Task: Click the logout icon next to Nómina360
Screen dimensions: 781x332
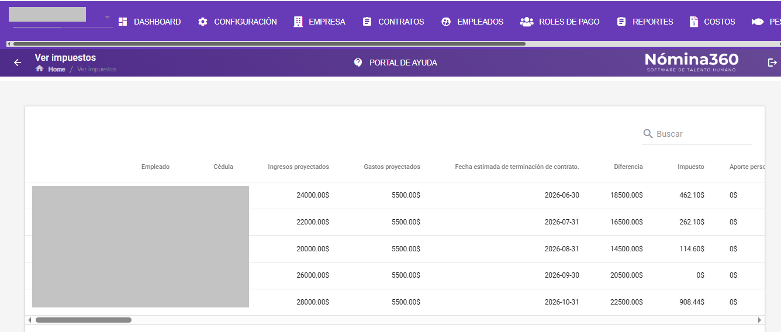Action: pos(772,63)
